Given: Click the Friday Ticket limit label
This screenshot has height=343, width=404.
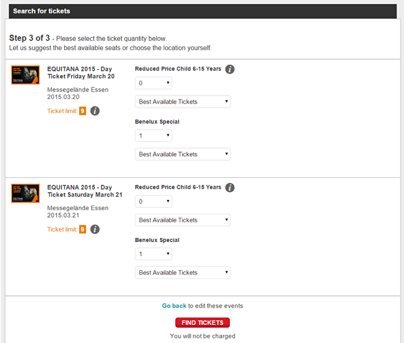Looking at the screenshot, I should coord(62,111).
